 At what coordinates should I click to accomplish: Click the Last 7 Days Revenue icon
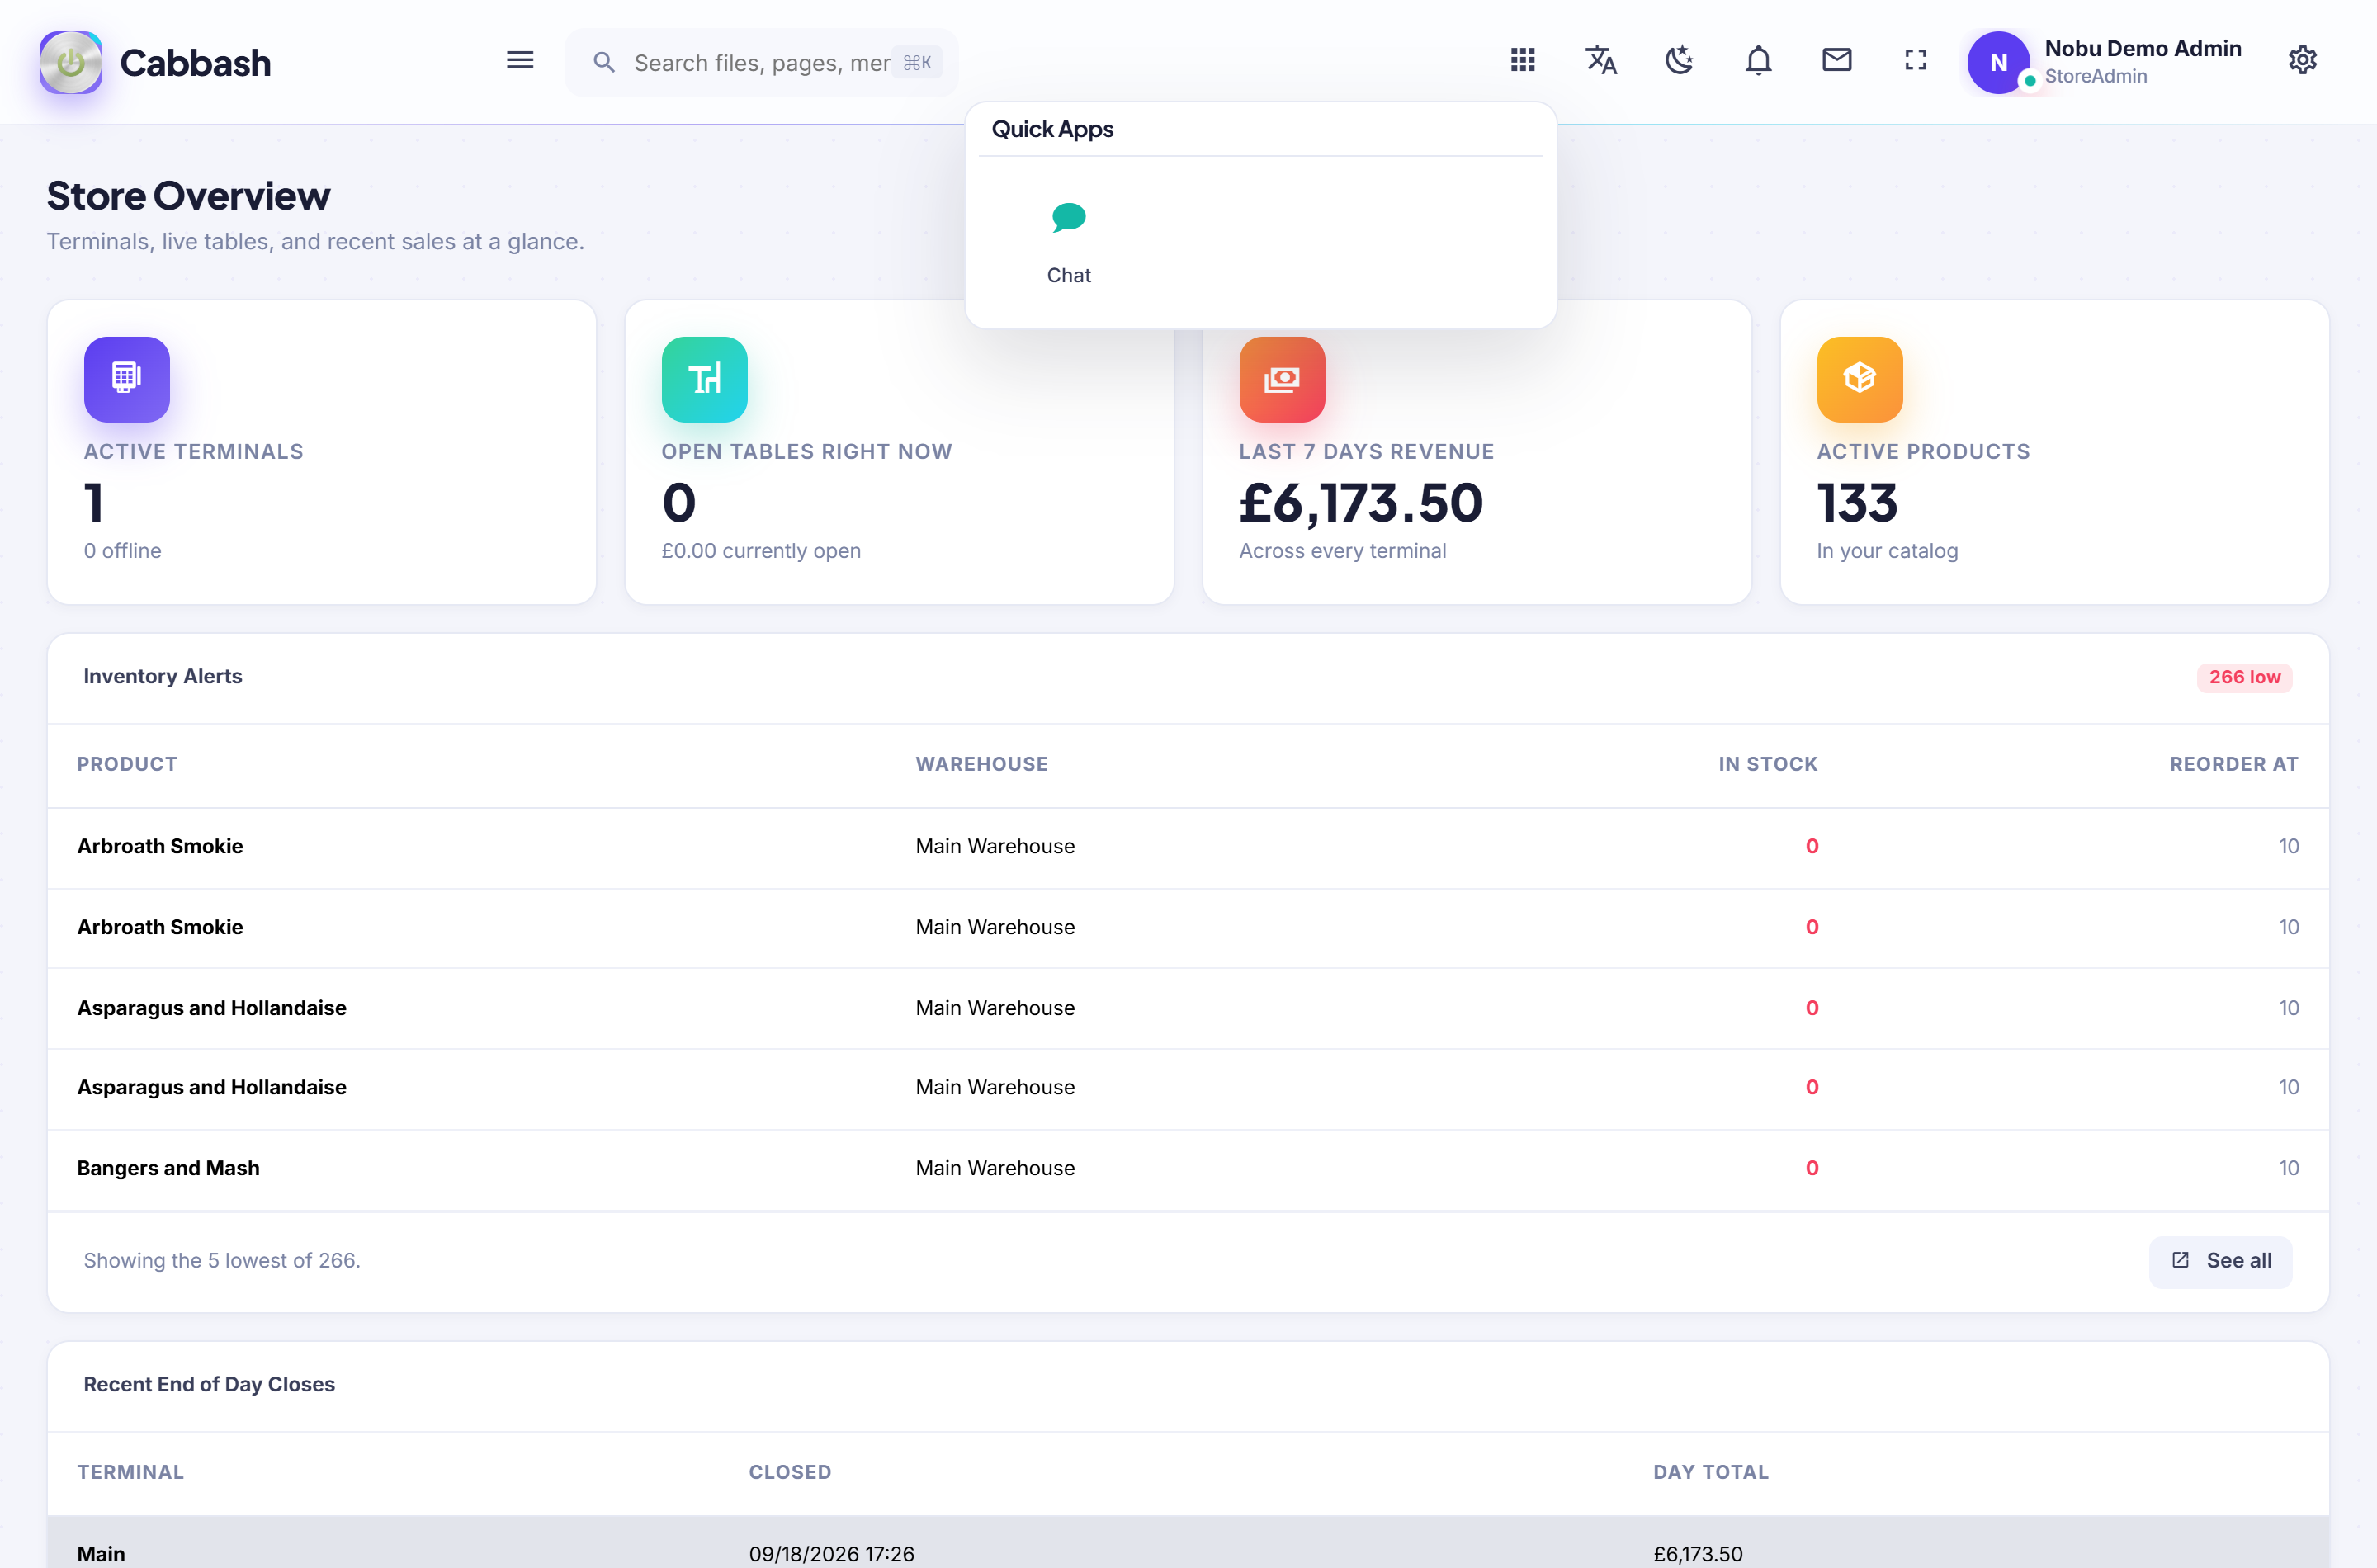(x=1282, y=379)
